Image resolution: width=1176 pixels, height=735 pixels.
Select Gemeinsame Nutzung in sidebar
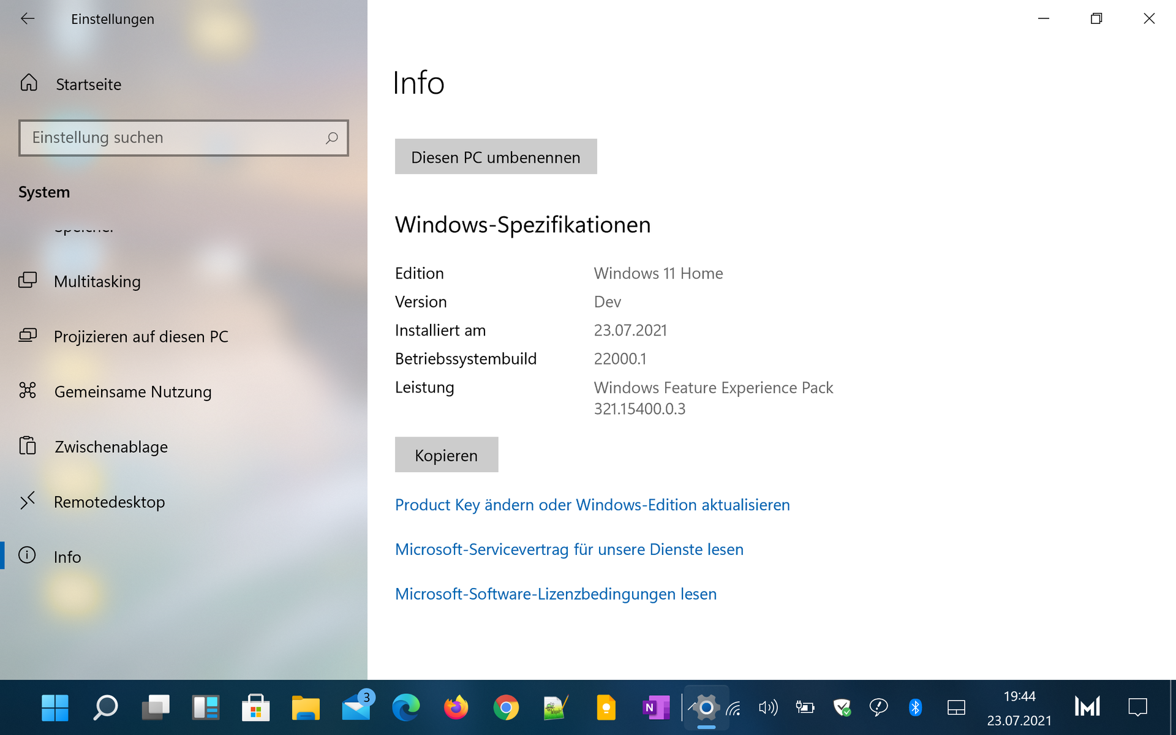[x=184, y=391]
